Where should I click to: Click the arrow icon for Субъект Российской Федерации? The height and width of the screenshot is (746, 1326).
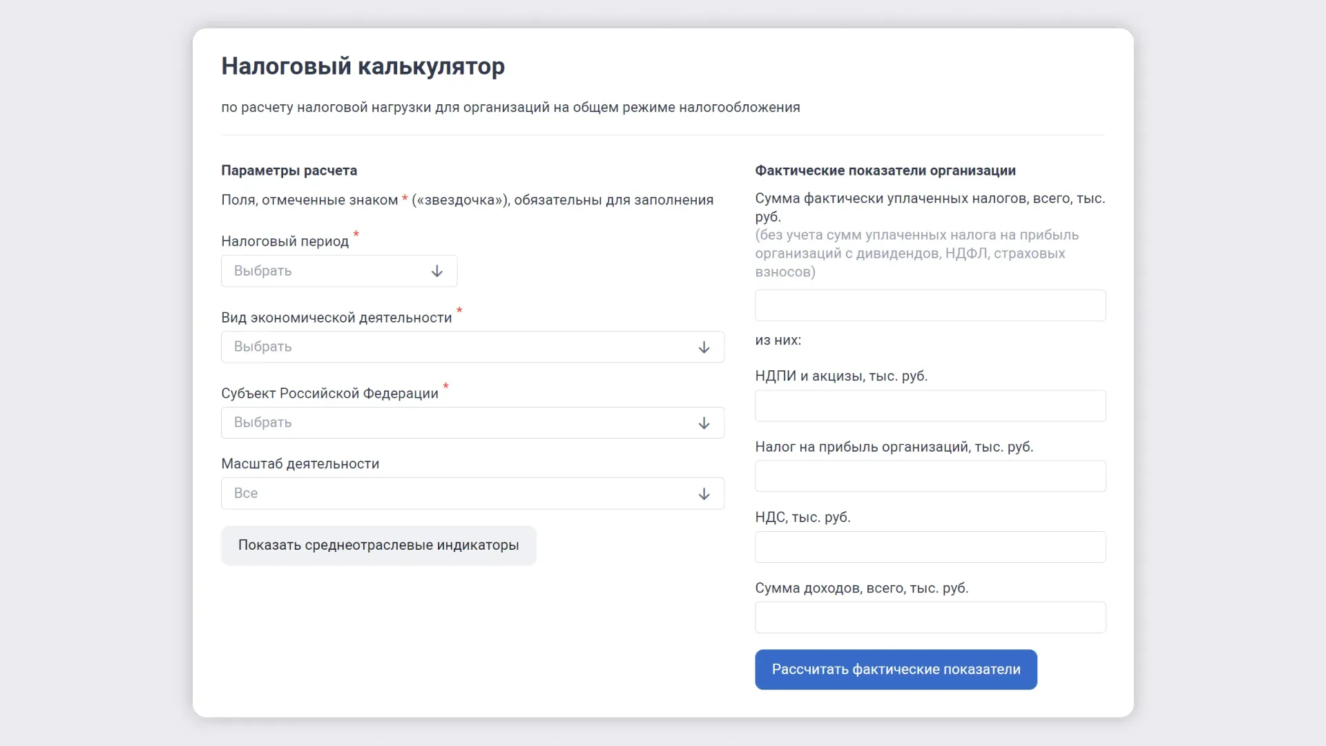click(704, 423)
